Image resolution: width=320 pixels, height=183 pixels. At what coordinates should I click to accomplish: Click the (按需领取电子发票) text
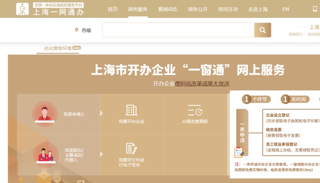[x=283, y=136]
